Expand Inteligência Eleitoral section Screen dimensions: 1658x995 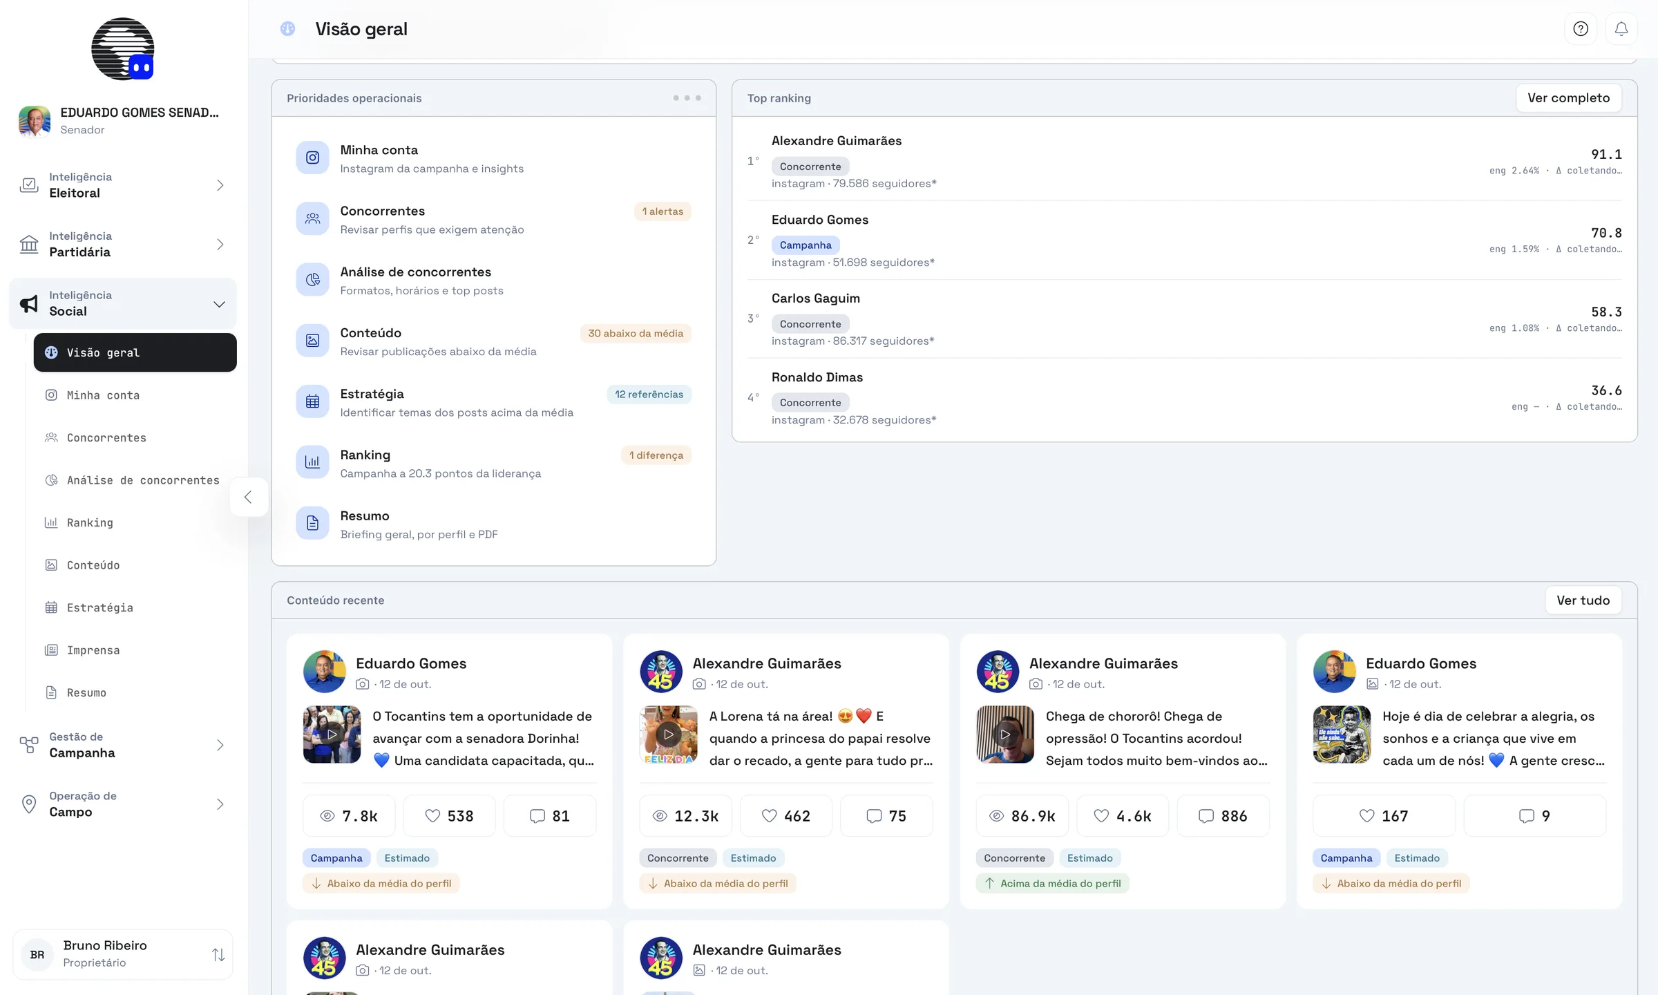click(x=123, y=185)
